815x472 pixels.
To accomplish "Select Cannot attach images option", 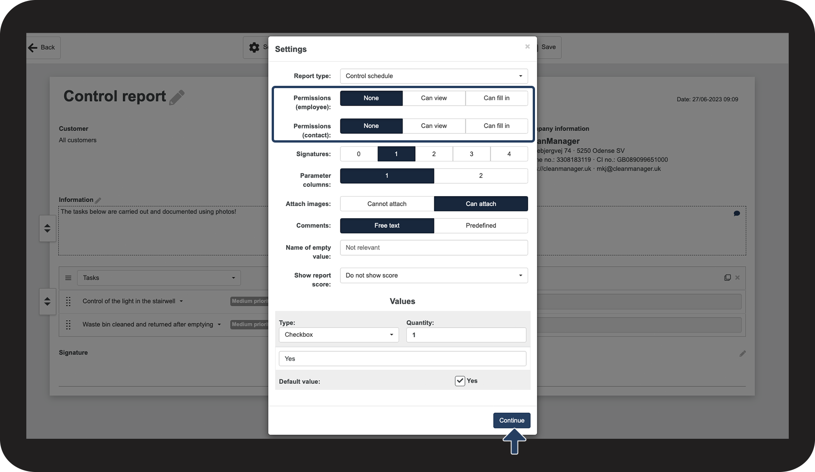I will point(387,204).
